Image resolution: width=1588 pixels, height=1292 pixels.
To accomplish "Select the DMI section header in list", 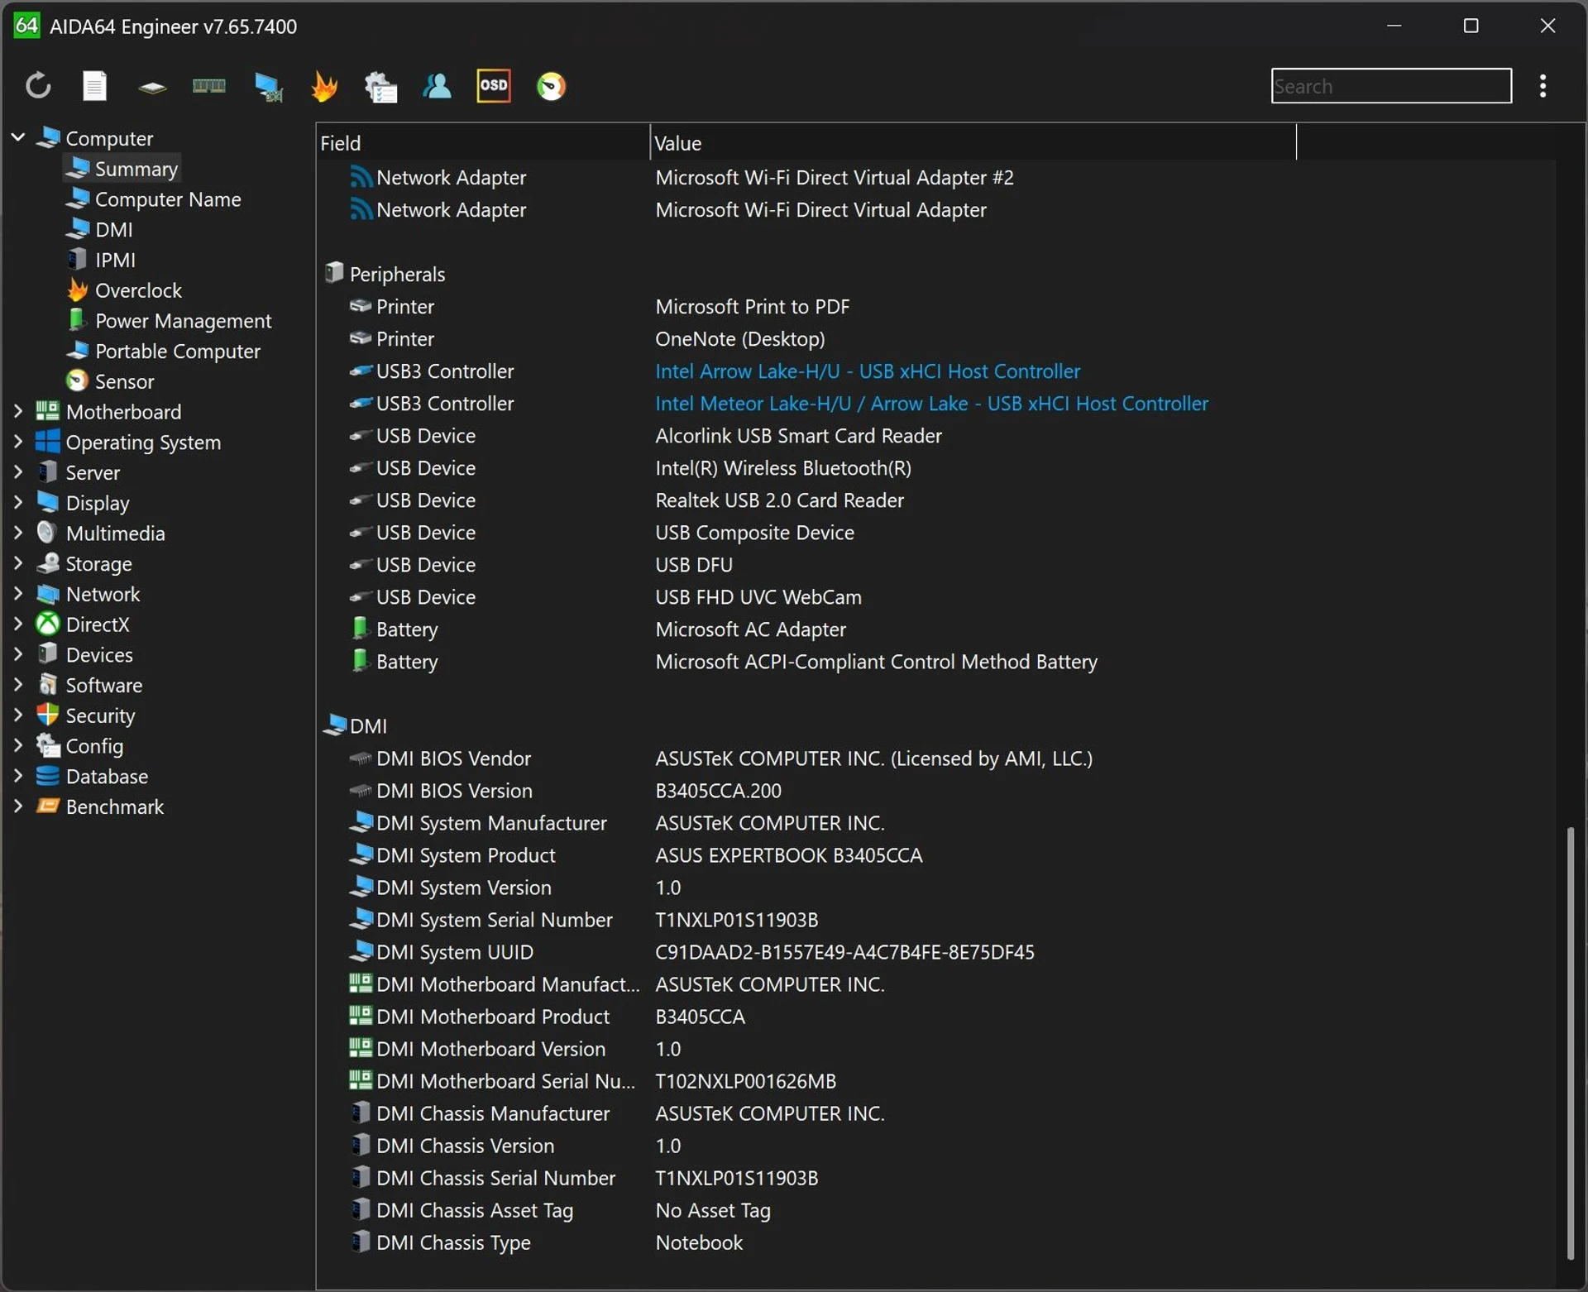I will [356, 726].
